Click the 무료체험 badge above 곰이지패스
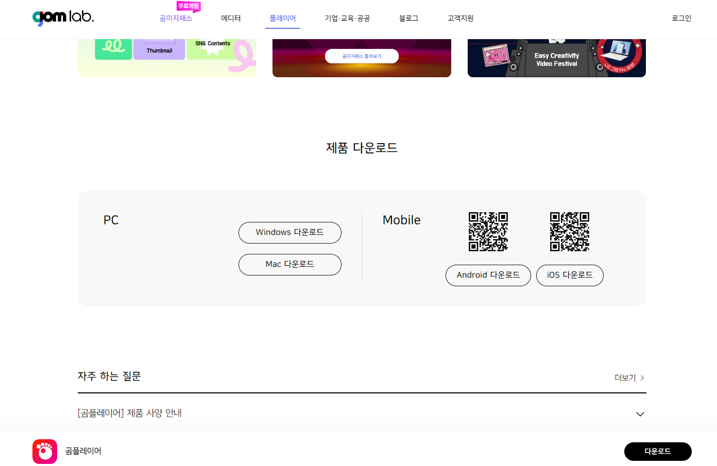This screenshot has height=466, width=717. click(189, 6)
